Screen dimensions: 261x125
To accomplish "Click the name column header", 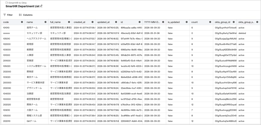I will pyautogui.click(x=37, y=22).
